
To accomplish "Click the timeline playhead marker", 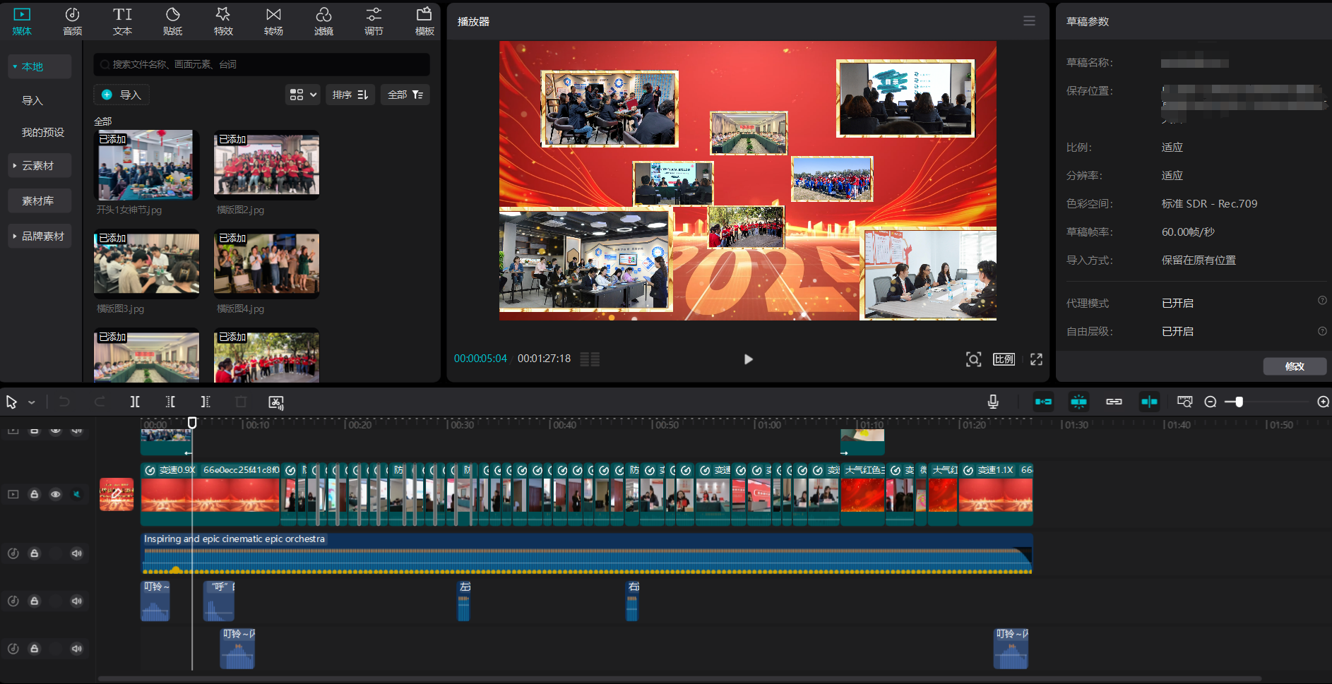I will tap(191, 422).
